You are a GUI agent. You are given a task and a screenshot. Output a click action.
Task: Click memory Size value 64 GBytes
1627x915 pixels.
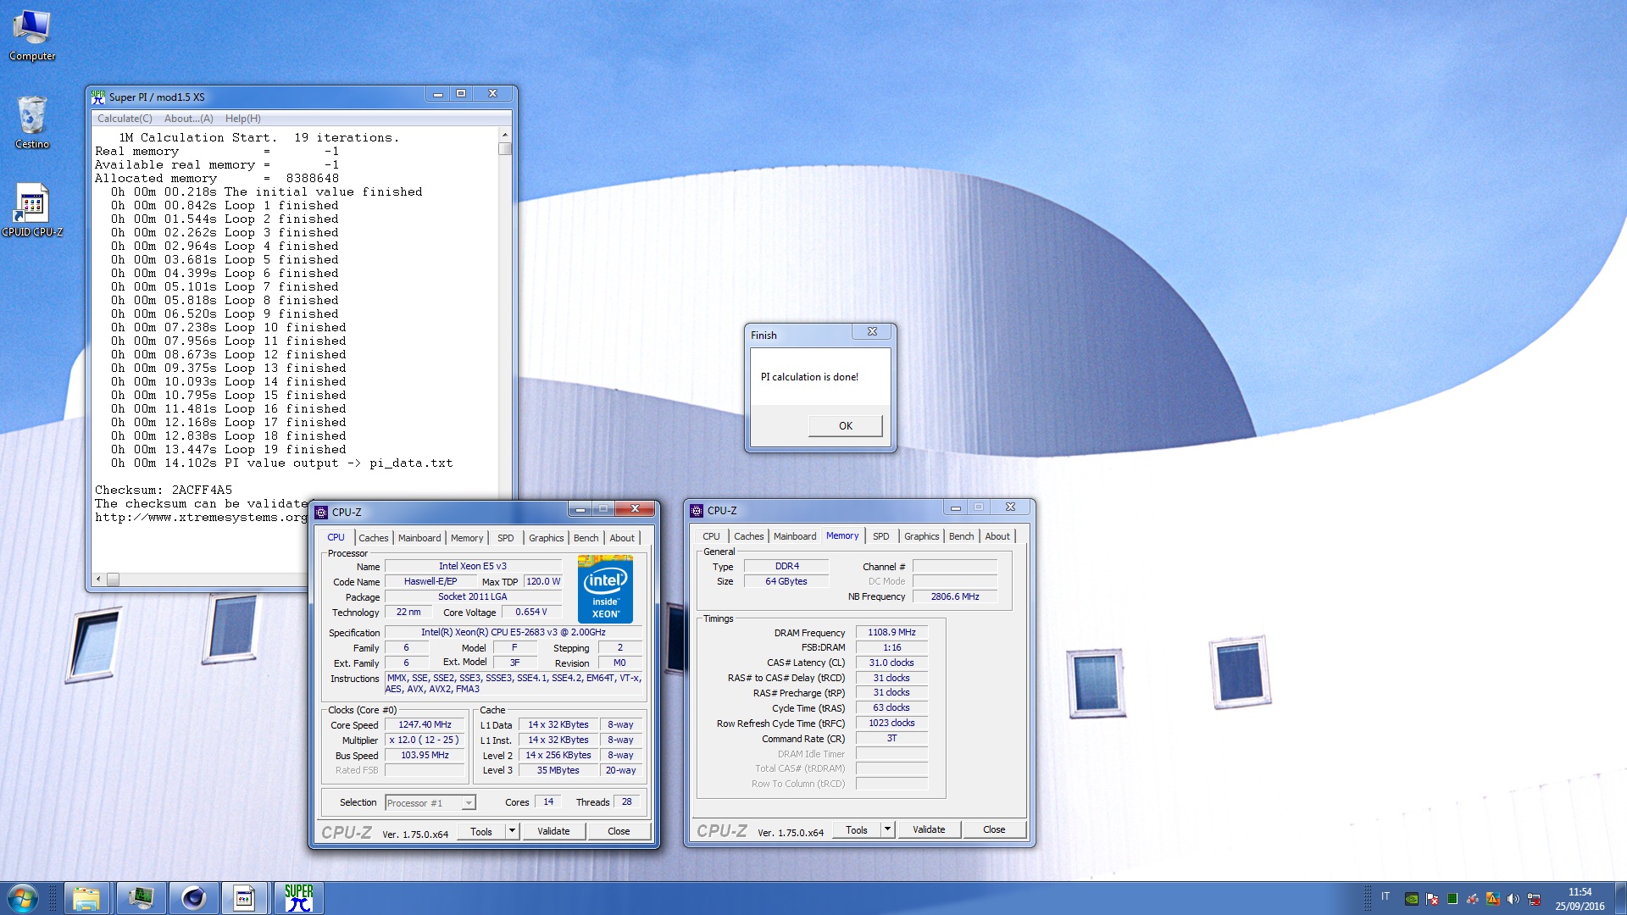click(x=786, y=581)
